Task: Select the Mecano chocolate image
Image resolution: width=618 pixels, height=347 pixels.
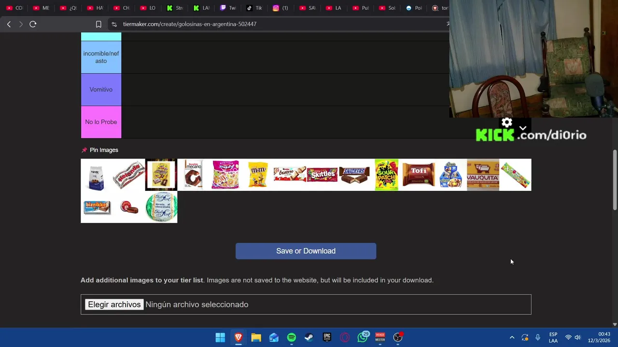Action: (x=193, y=175)
